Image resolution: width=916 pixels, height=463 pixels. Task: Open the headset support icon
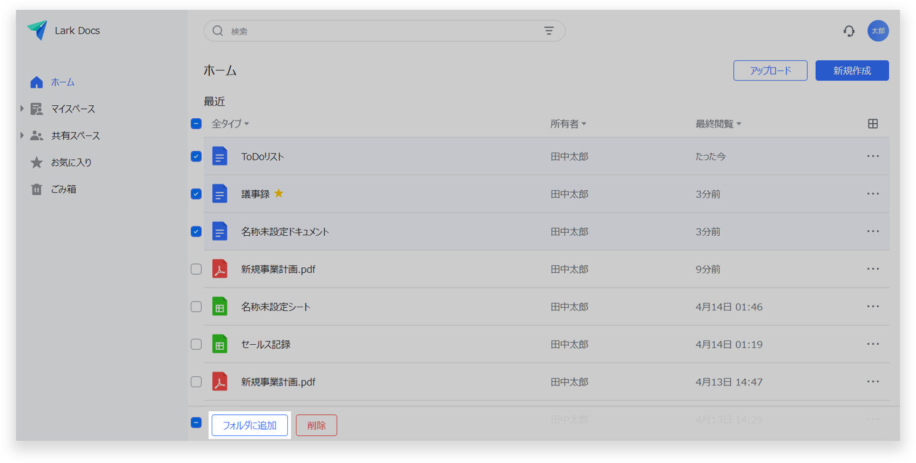[849, 31]
